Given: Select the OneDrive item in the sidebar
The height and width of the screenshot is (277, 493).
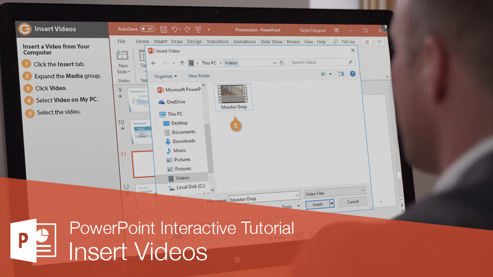Looking at the screenshot, I should (x=175, y=102).
